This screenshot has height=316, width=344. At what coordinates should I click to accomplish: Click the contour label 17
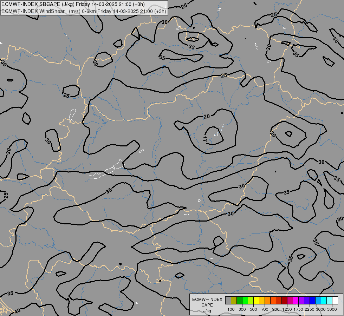coord(205,139)
